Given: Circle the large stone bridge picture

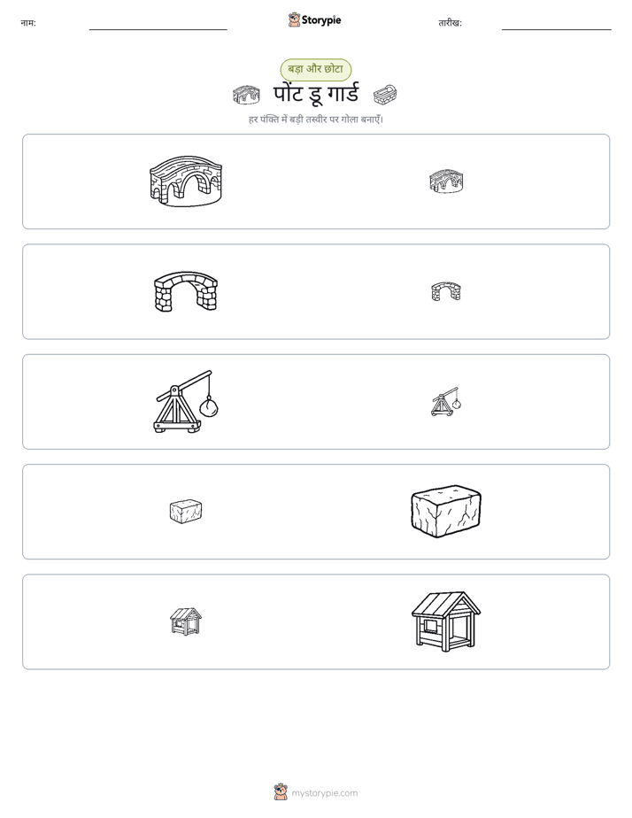Looking at the screenshot, I should point(186,181).
